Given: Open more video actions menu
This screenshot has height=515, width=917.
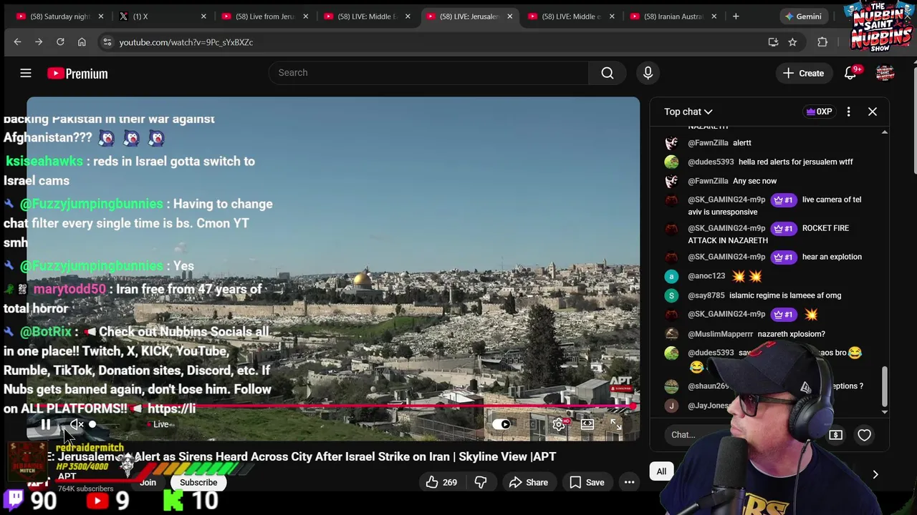Looking at the screenshot, I should click(x=629, y=483).
